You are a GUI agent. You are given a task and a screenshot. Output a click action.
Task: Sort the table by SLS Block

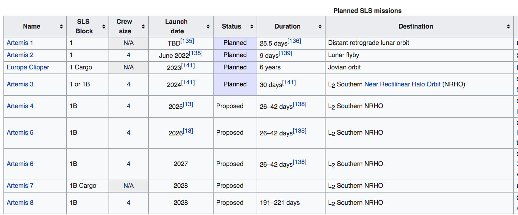[x=104, y=26]
